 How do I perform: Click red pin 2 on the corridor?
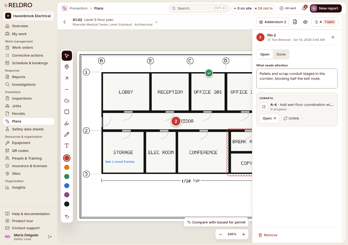tap(176, 121)
